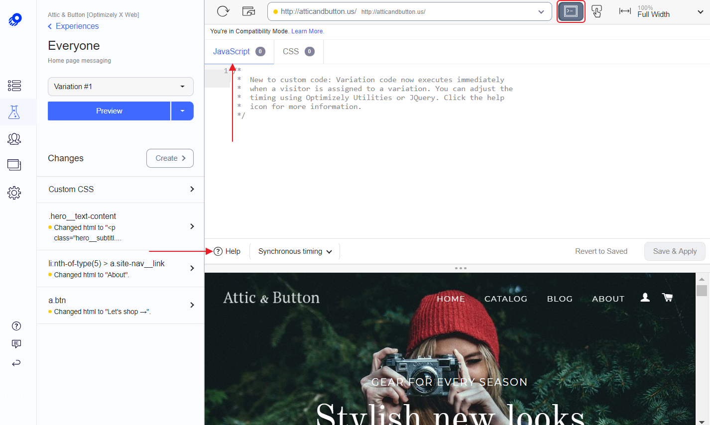Screen dimensions: 710x425
Task: Open the a.btn change
Action: [120, 305]
